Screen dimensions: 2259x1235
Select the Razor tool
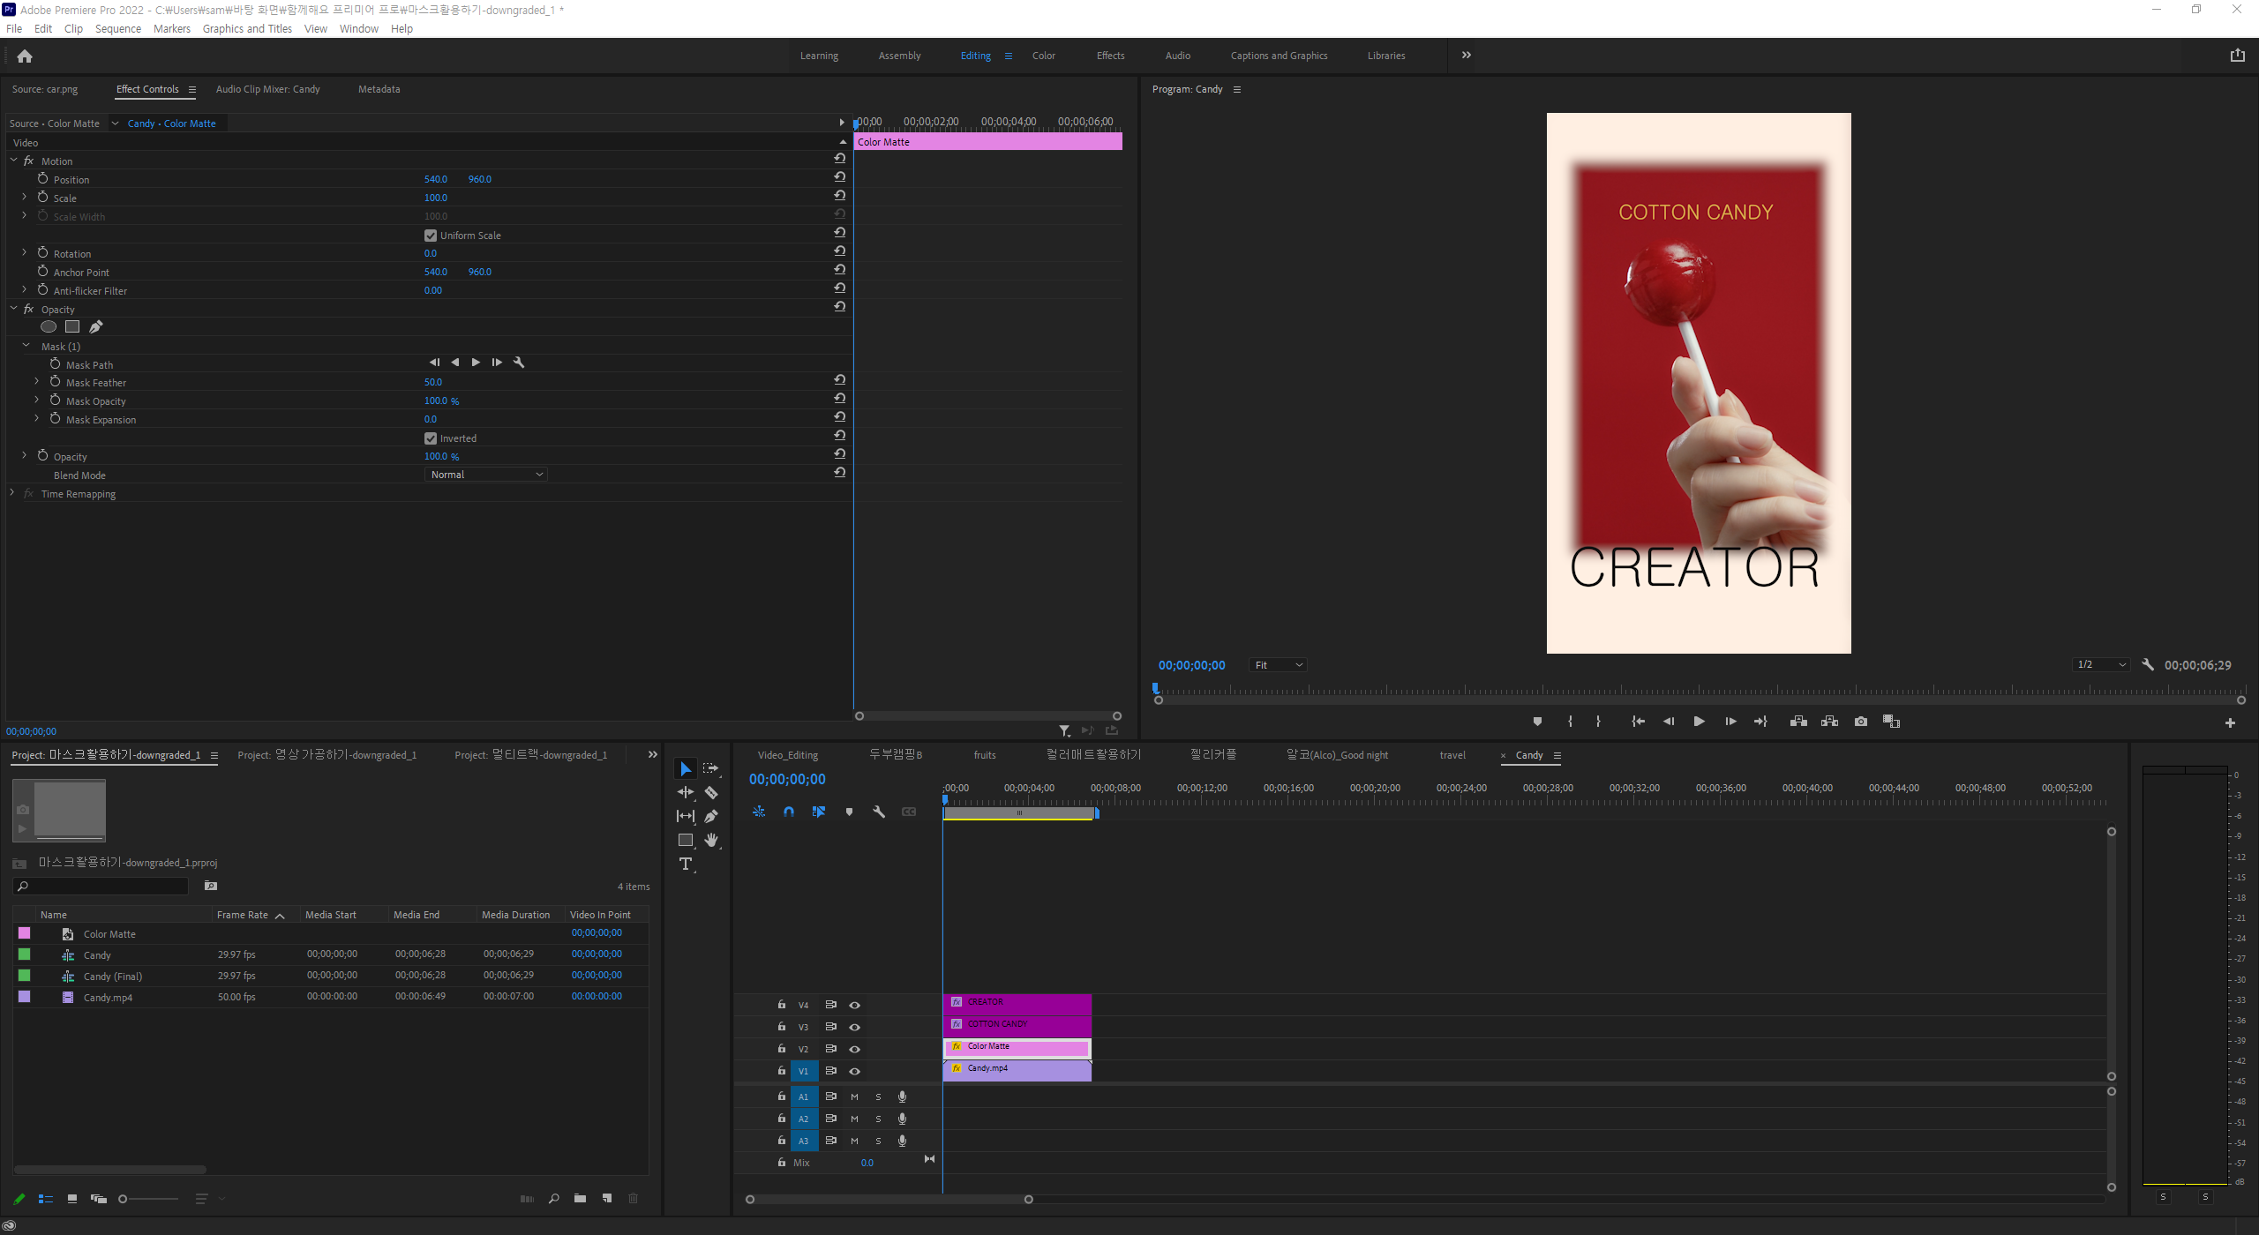pyautogui.click(x=711, y=792)
